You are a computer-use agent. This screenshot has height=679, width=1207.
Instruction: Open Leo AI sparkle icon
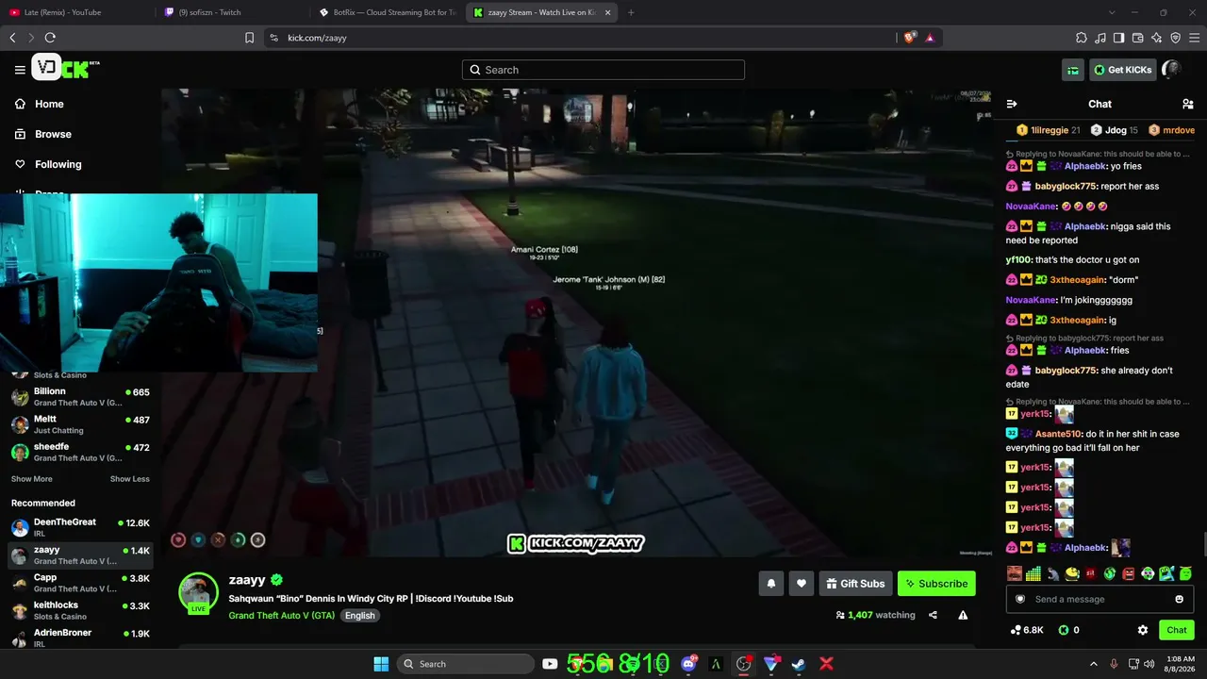pos(1157,38)
